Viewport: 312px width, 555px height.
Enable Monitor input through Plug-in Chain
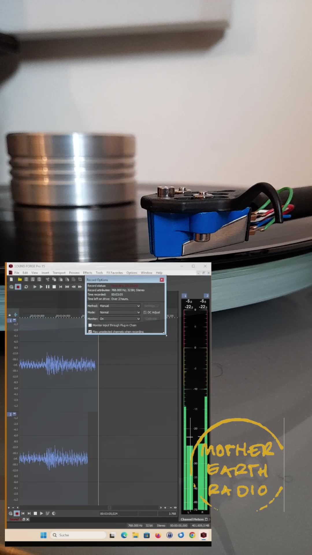coord(90,325)
